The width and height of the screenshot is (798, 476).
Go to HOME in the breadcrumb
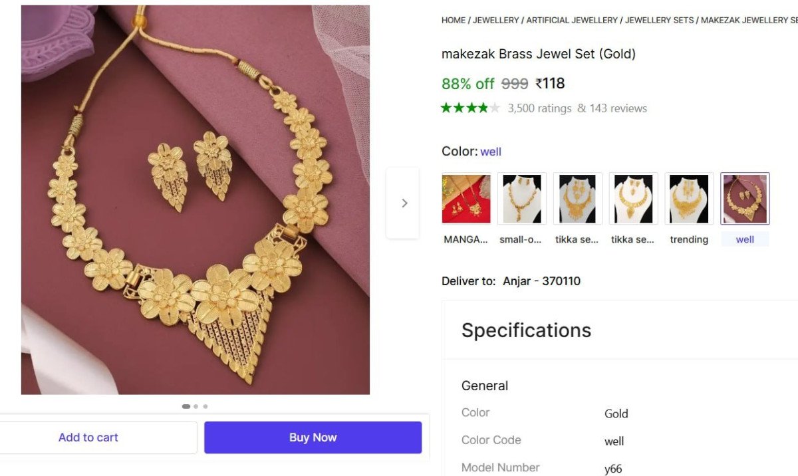pyautogui.click(x=454, y=21)
